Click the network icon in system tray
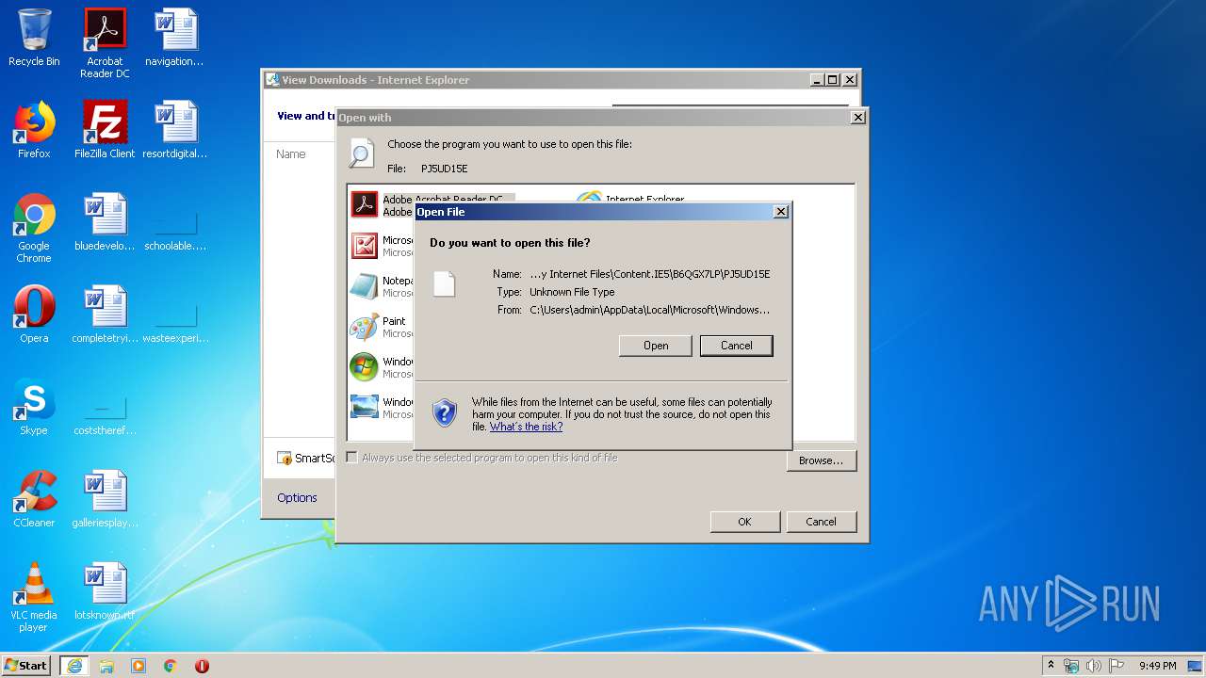 point(1071,666)
